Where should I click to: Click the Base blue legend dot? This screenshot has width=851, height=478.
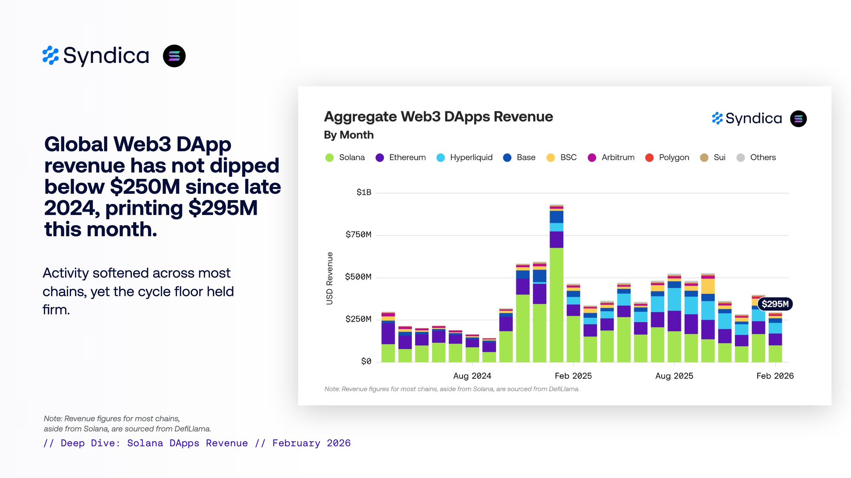[507, 158]
